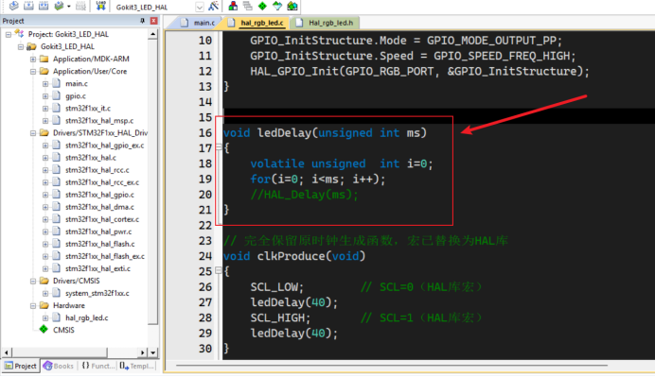
Task: Collapse the Drivers/CMSIS folder
Action: pyautogui.click(x=33, y=281)
